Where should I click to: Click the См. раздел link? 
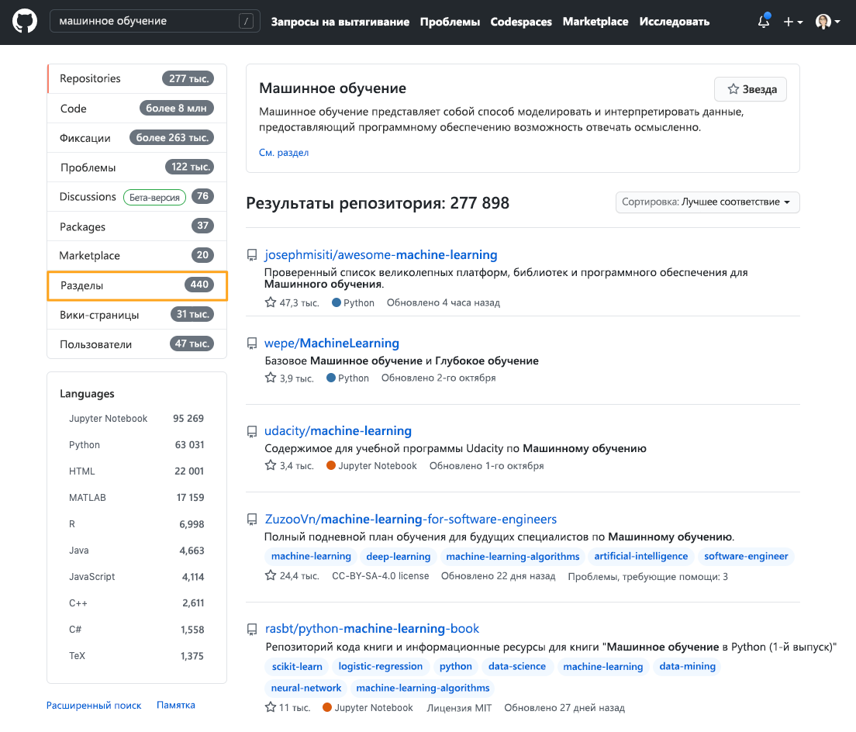(x=284, y=152)
